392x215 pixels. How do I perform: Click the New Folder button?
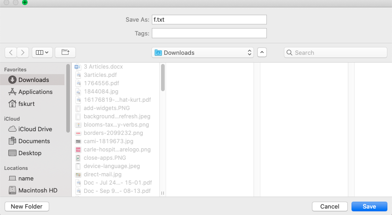pyautogui.click(x=27, y=207)
